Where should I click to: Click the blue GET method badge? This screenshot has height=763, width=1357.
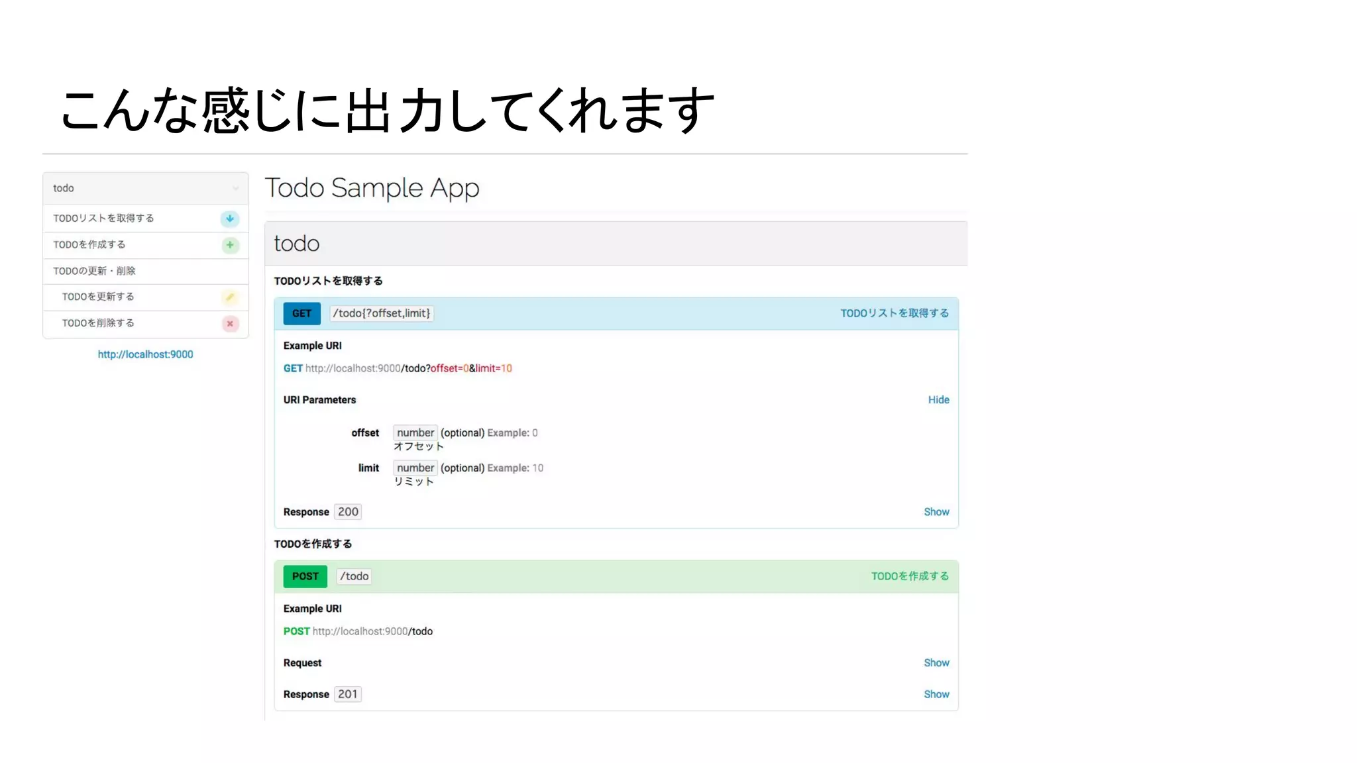coord(302,313)
